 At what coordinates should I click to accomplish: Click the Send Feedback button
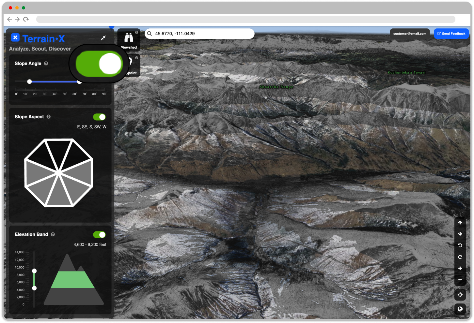point(451,33)
